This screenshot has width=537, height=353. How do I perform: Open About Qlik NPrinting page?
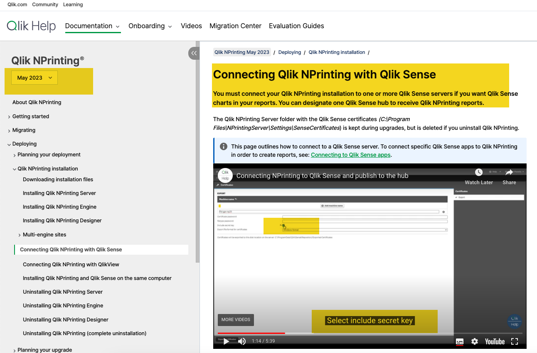(x=37, y=102)
